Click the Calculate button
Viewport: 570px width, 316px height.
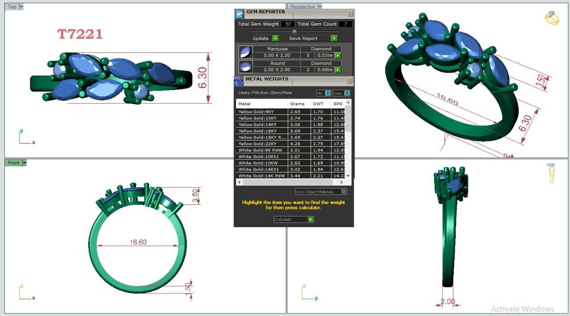click(293, 220)
